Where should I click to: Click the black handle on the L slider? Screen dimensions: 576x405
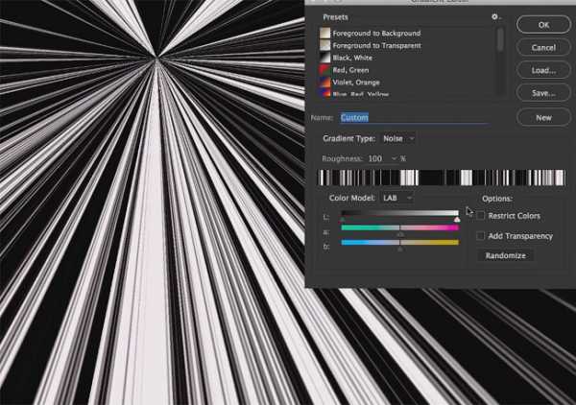pyautogui.click(x=343, y=220)
